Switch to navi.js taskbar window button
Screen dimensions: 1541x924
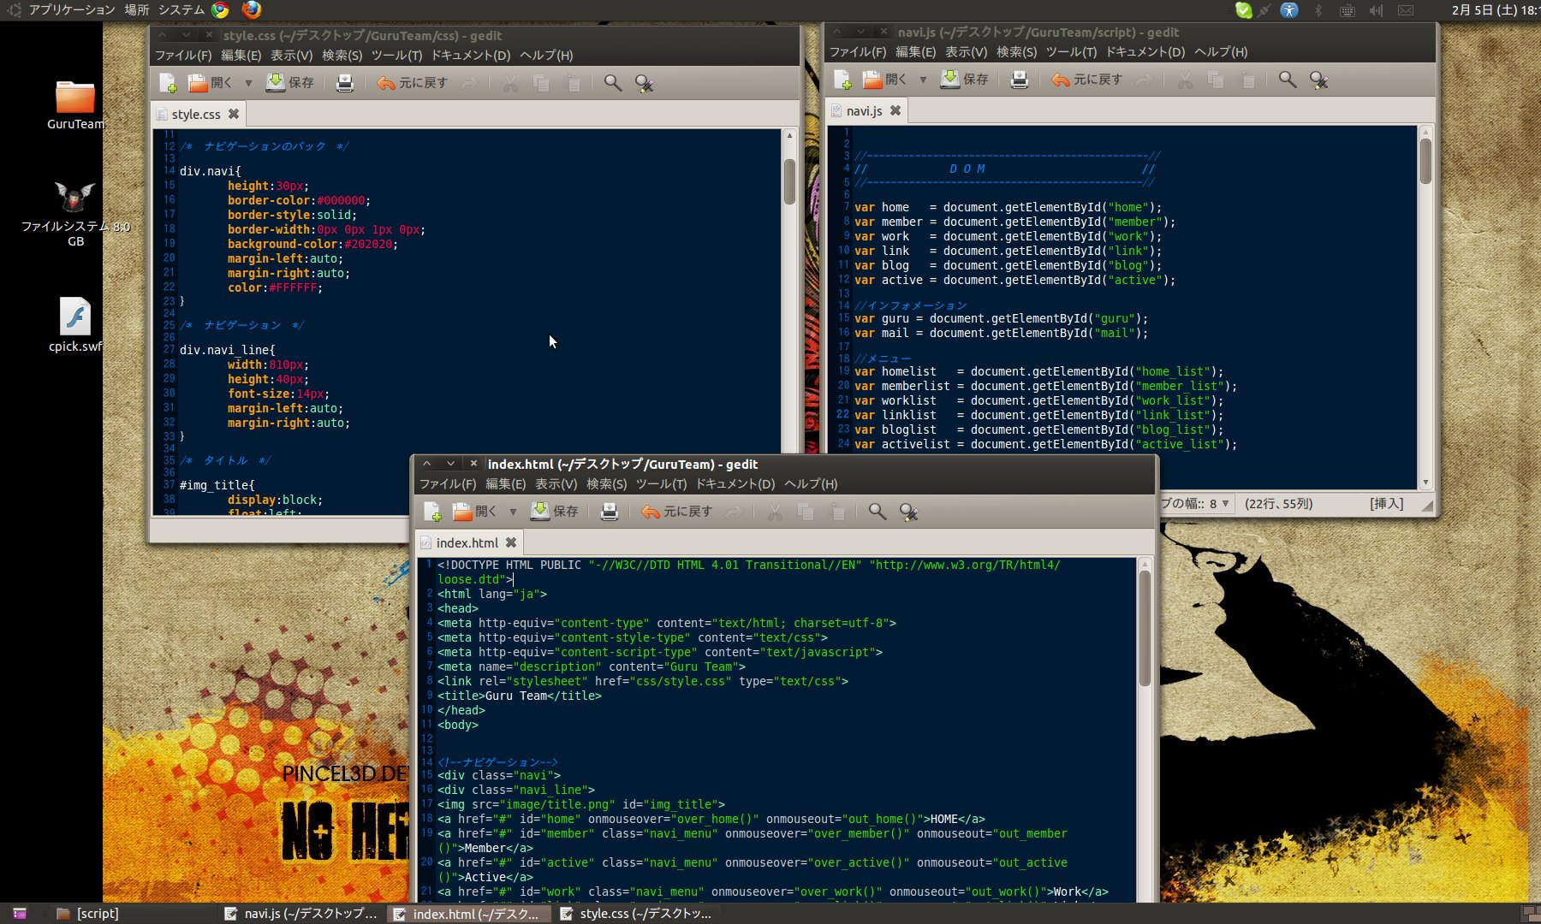tap(300, 914)
